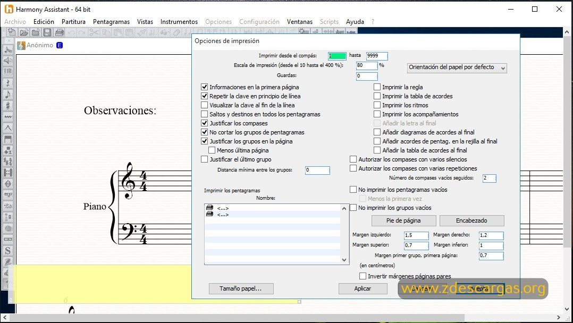The height and width of the screenshot is (323, 573).
Task: Select the sharp accidental palette icon
Action: click(7, 106)
